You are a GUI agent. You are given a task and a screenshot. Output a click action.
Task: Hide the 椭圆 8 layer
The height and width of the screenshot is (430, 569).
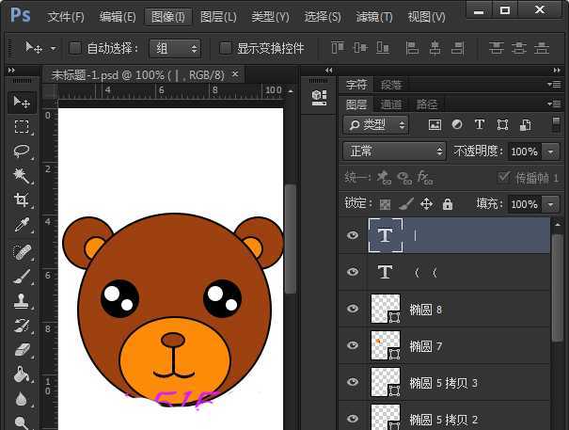pyautogui.click(x=353, y=309)
